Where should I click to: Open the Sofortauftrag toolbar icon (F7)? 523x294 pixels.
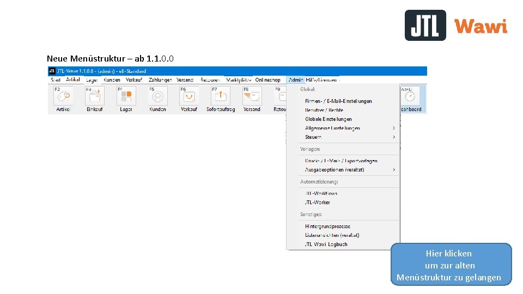(x=221, y=99)
